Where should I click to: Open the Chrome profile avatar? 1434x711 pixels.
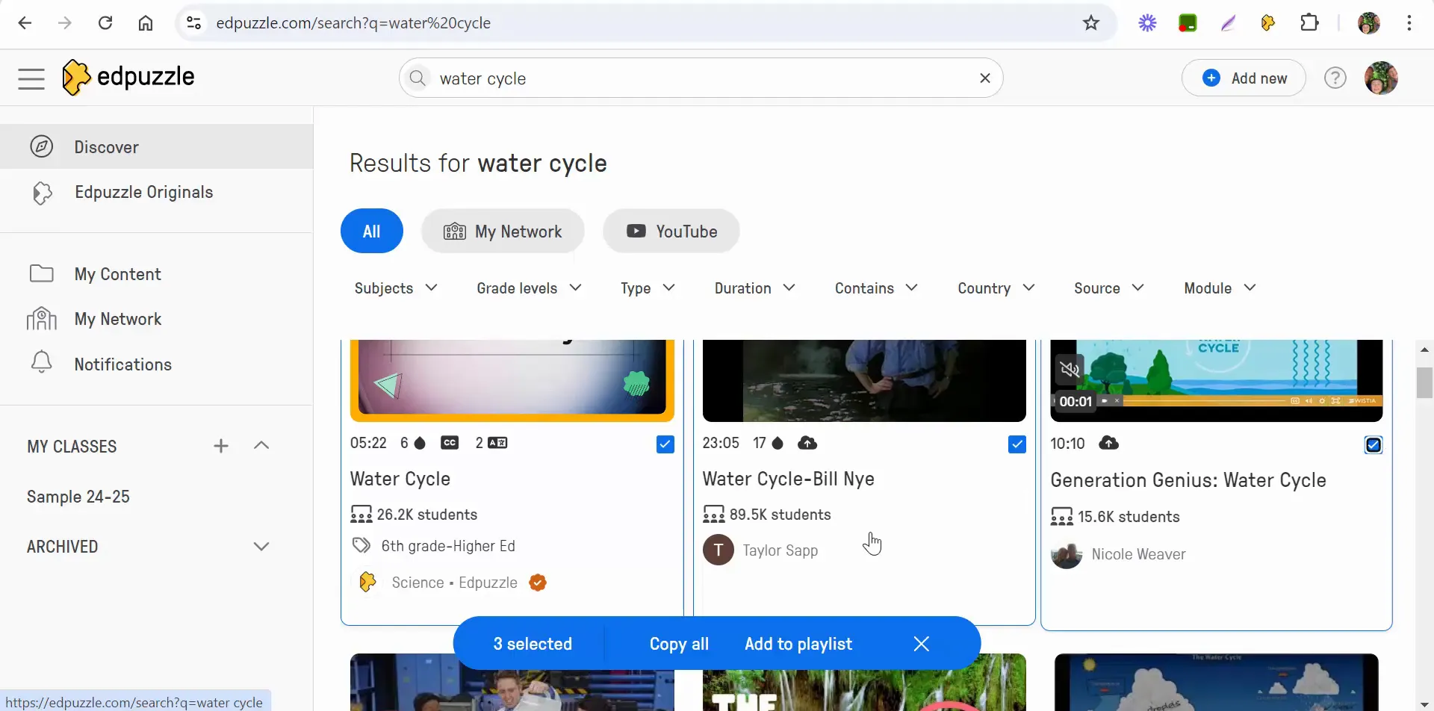pos(1368,23)
